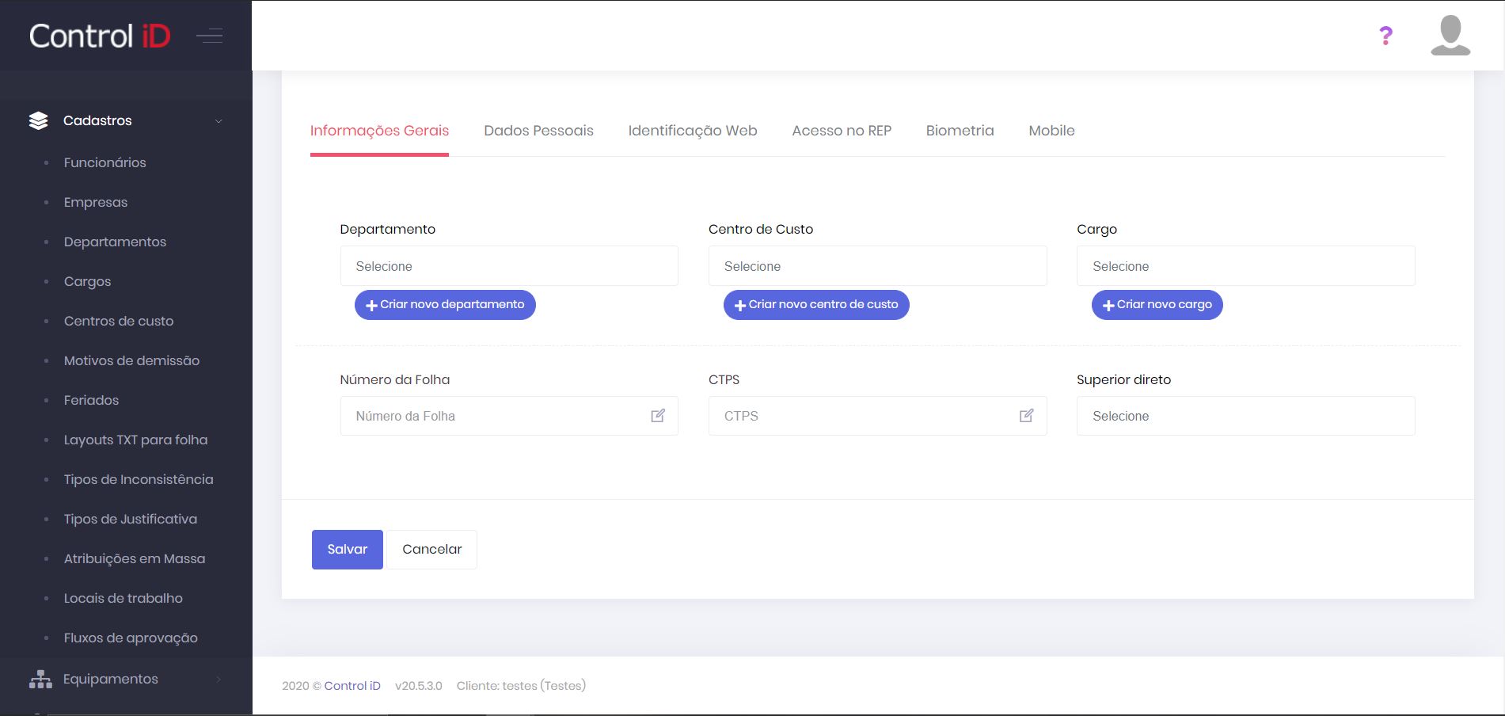Open the user profile avatar menu

(x=1450, y=36)
